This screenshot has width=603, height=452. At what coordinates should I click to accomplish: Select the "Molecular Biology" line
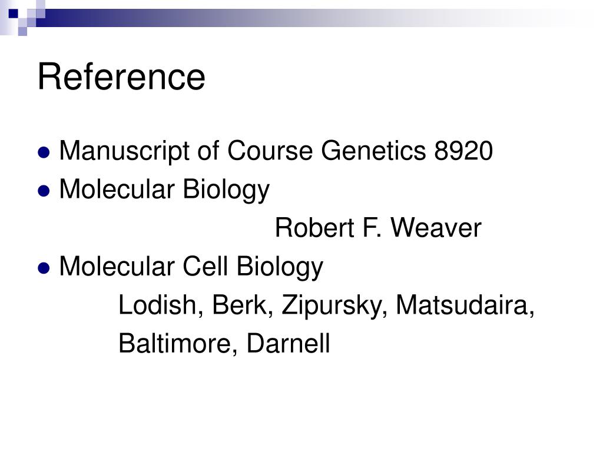(x=164, y=190)
